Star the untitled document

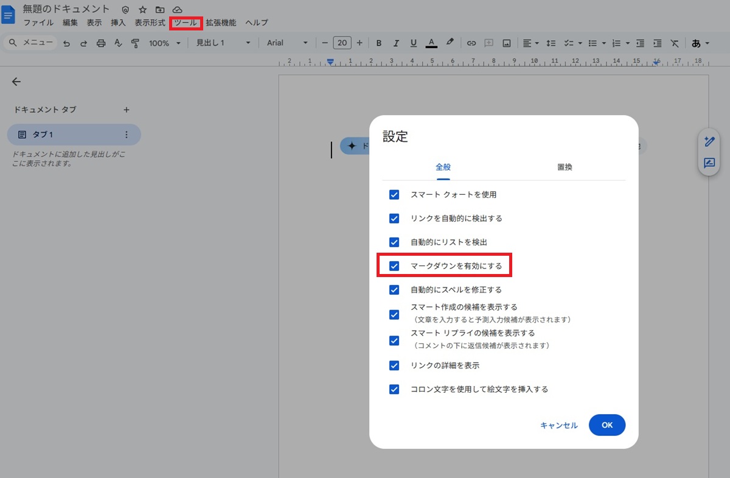142,10
